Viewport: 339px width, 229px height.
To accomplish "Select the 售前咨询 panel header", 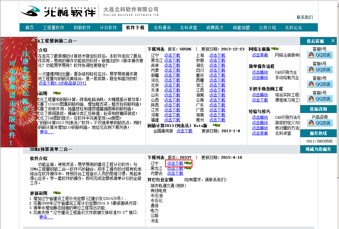I will (318, 109).
